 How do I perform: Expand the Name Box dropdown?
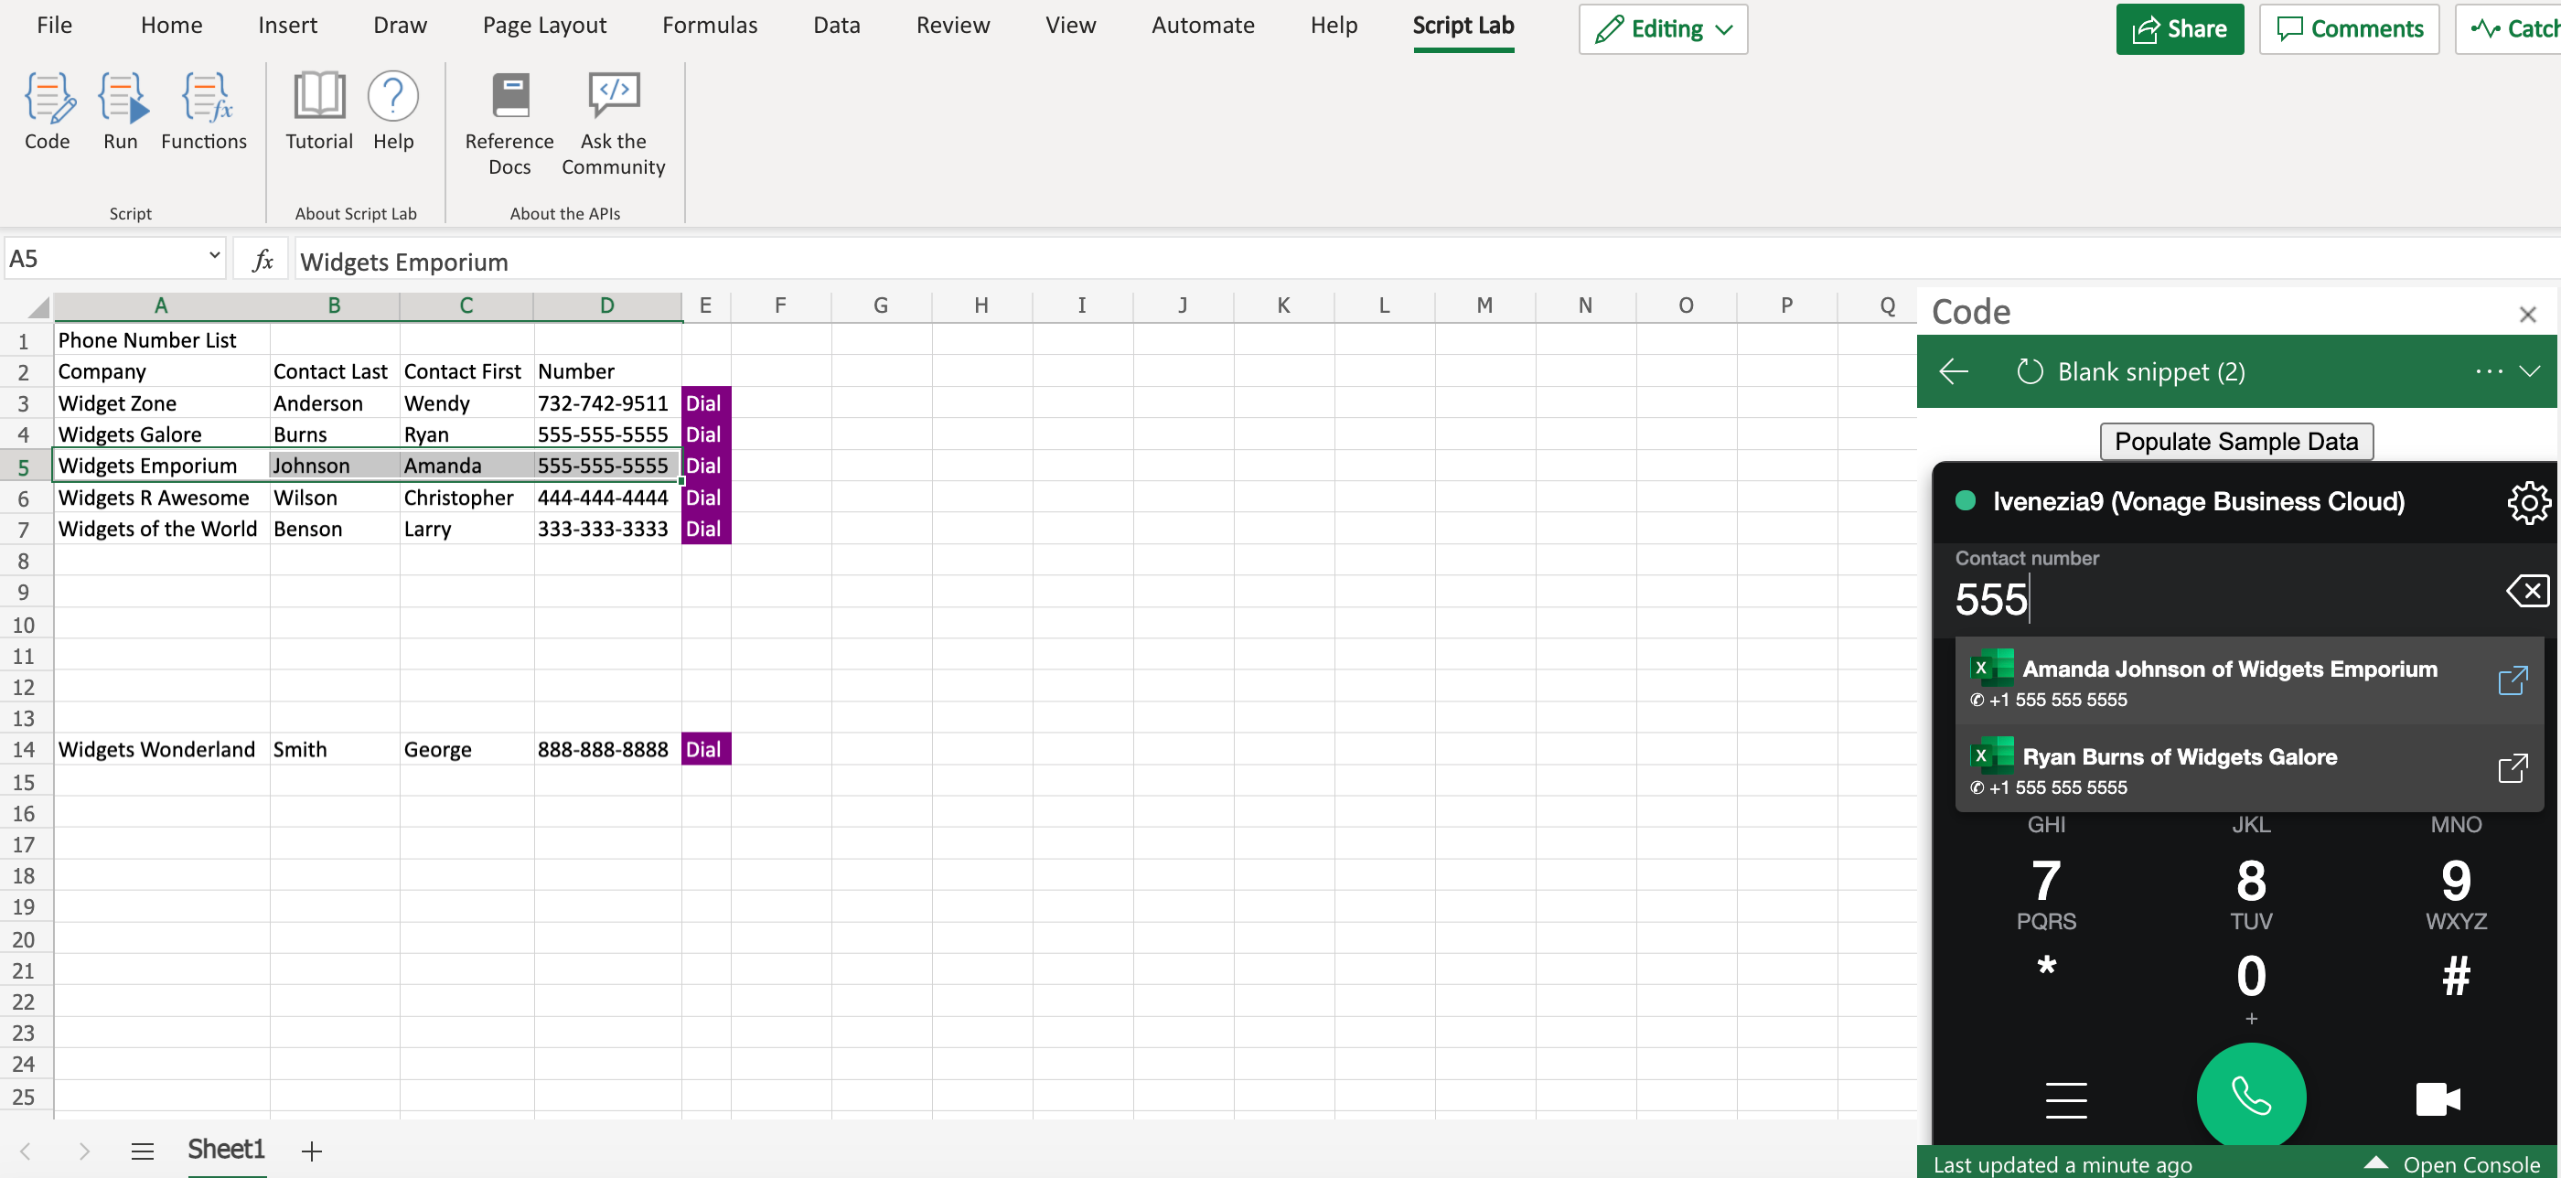[214, 255]
